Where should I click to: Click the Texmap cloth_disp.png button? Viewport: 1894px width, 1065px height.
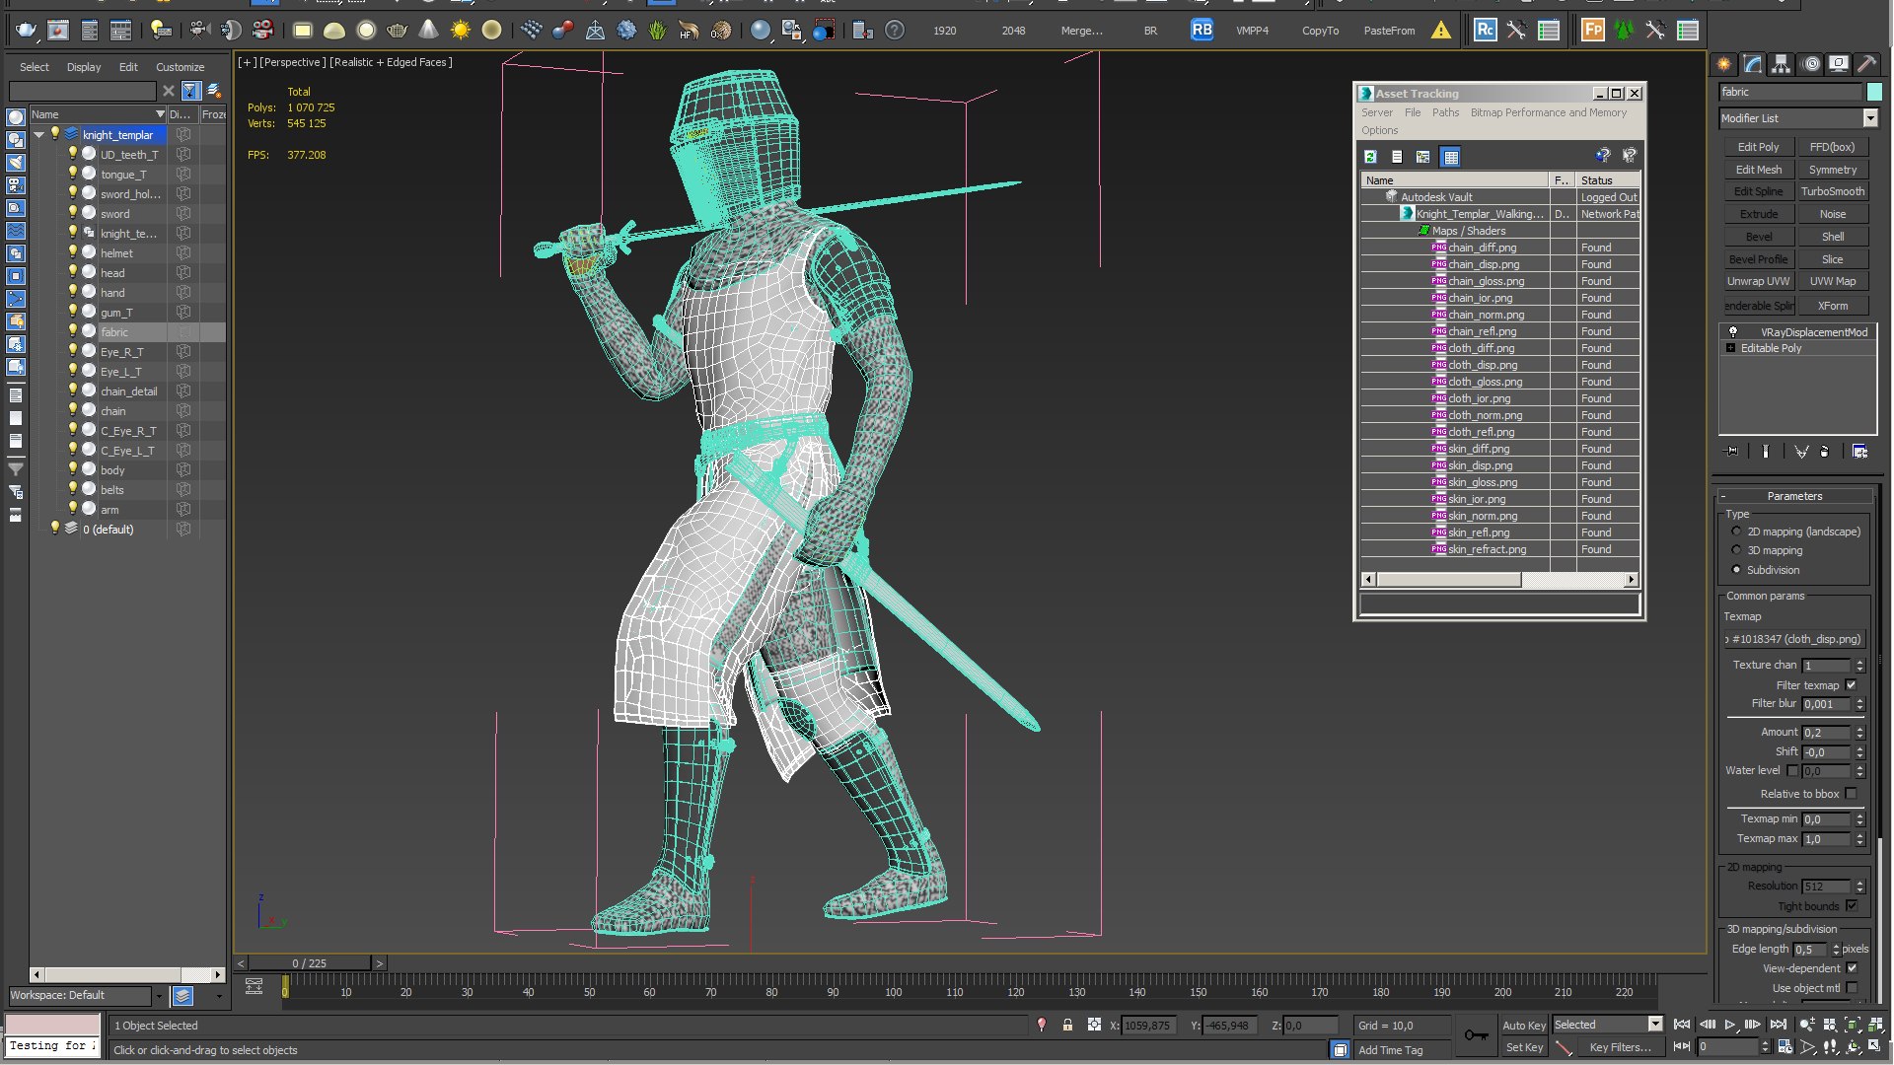pos(1795,639)
